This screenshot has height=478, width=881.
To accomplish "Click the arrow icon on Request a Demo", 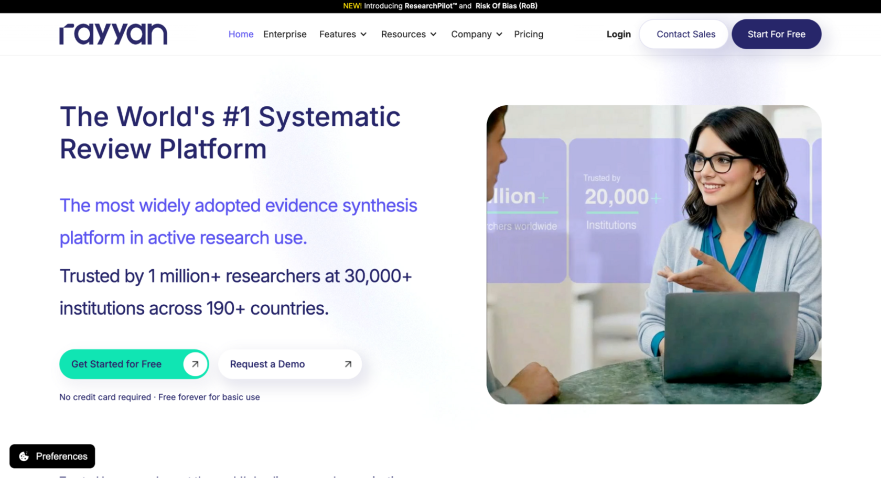I will pyautogui.click(x=348, y=364).
